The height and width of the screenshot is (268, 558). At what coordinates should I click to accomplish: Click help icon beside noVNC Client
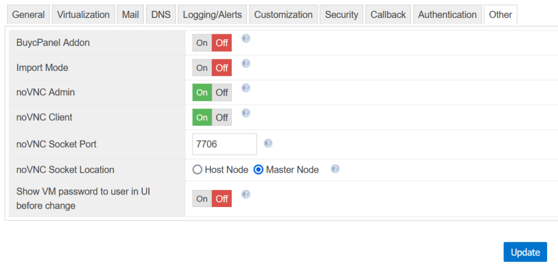(246, 113)
